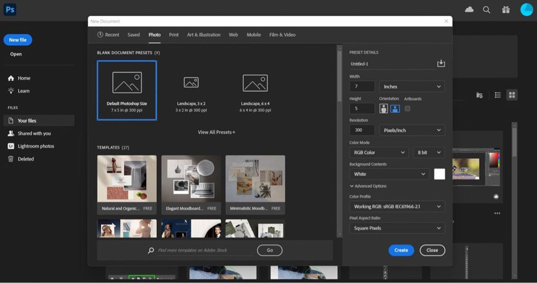The width and height of the screenshot is (537, 283).
Task: Click the Find more templates search field
Action: pos(206,250)
